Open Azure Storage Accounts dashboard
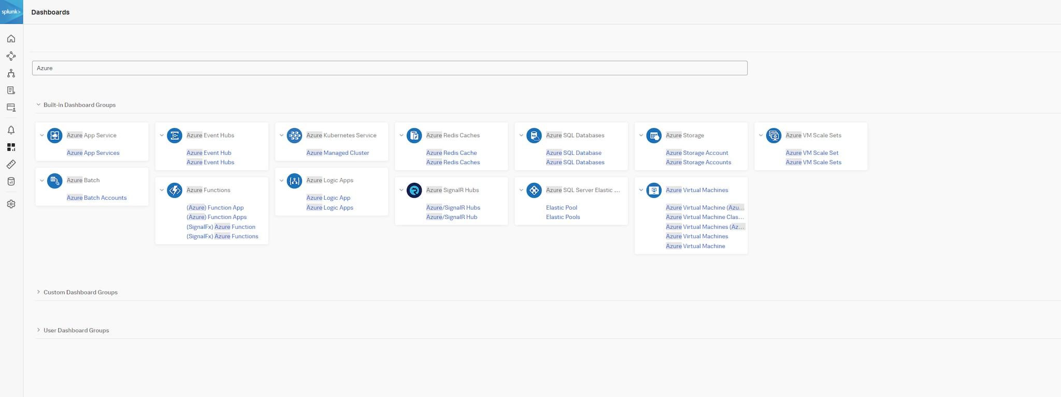1061x397 pixels. click(x=698, y=162)
